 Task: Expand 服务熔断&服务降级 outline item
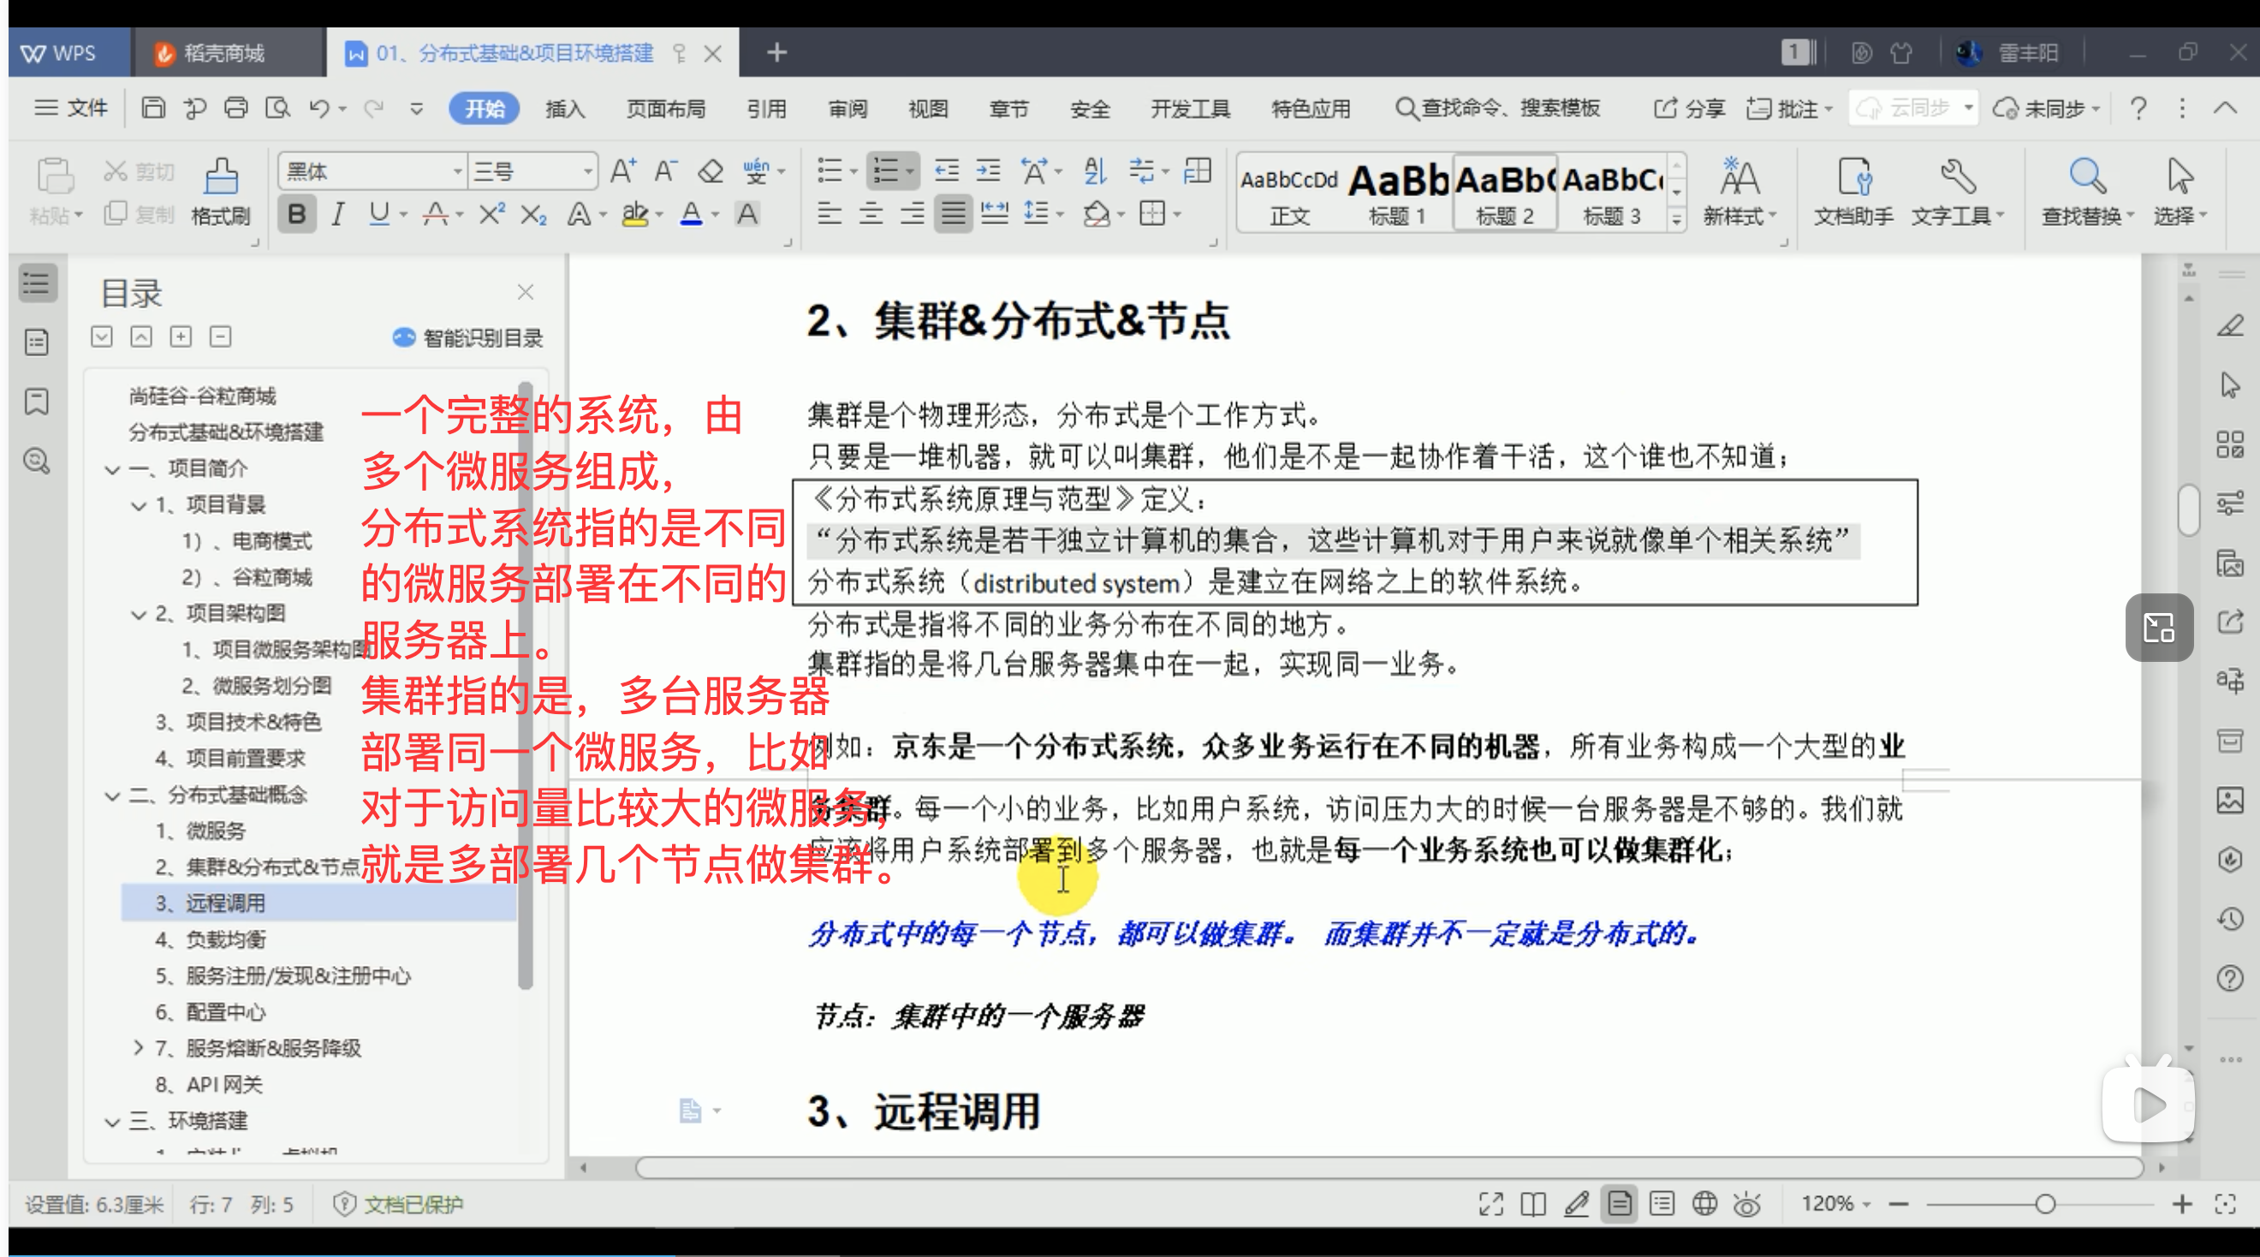139,1047
